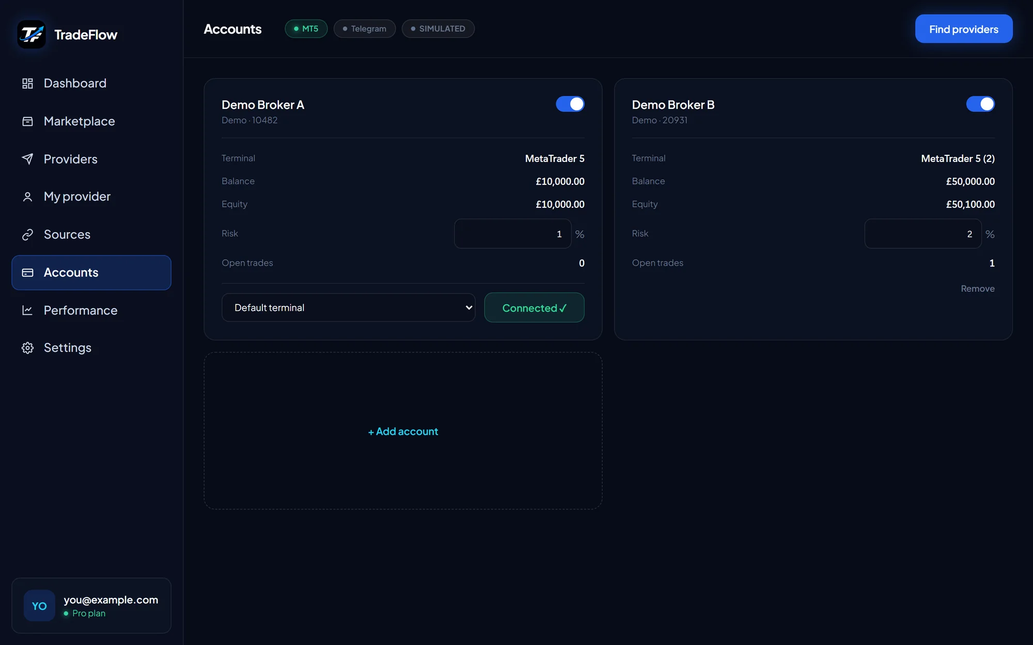Click the you@example.com profile card
Image resolution: width=1033 pixels, height=645 pixels.
pyautogui.click(x=91, y=606)
